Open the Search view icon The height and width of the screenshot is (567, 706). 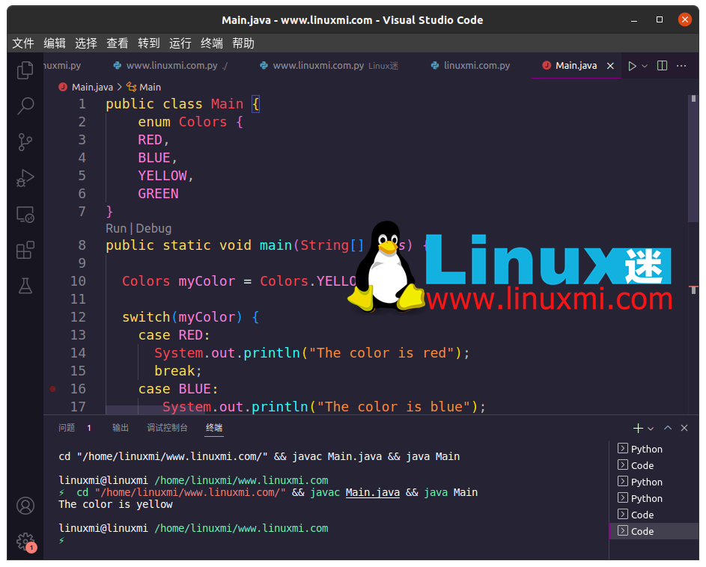click(x=25, y=105)
